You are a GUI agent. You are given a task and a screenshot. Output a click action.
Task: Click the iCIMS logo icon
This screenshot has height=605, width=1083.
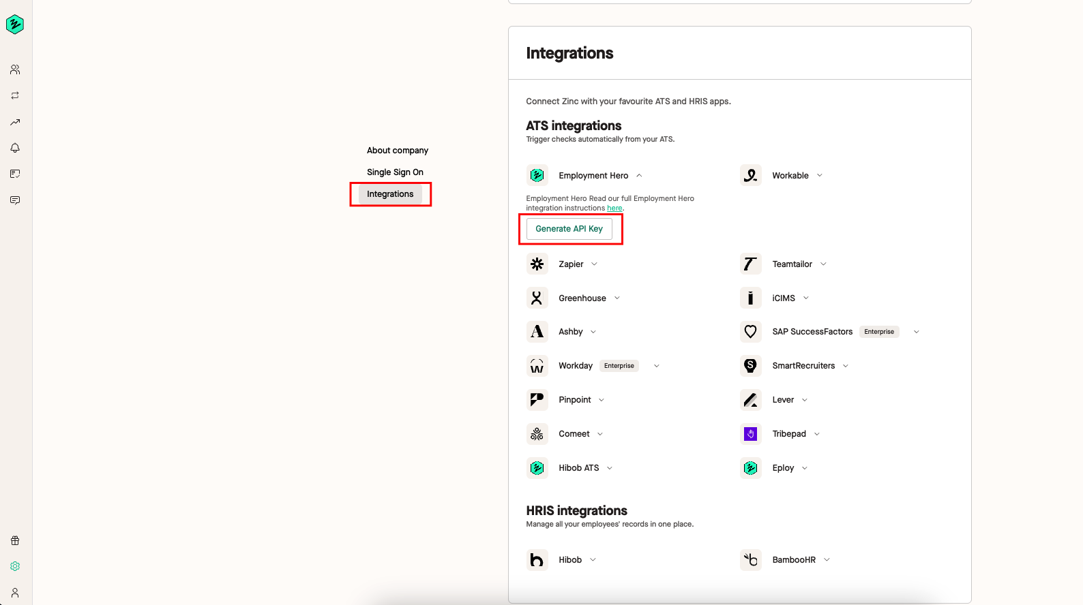click(x=751, y=298)
